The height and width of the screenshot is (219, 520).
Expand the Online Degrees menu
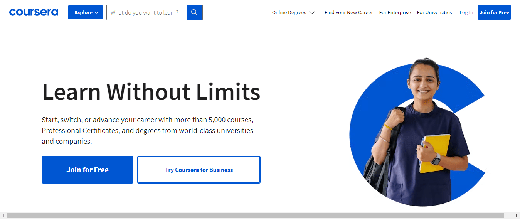(x=294, y=13)
